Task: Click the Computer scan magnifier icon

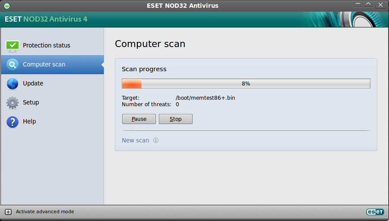Action: point(13,65)
